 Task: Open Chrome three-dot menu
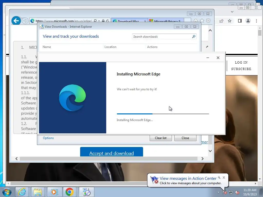tap(257, 21)
